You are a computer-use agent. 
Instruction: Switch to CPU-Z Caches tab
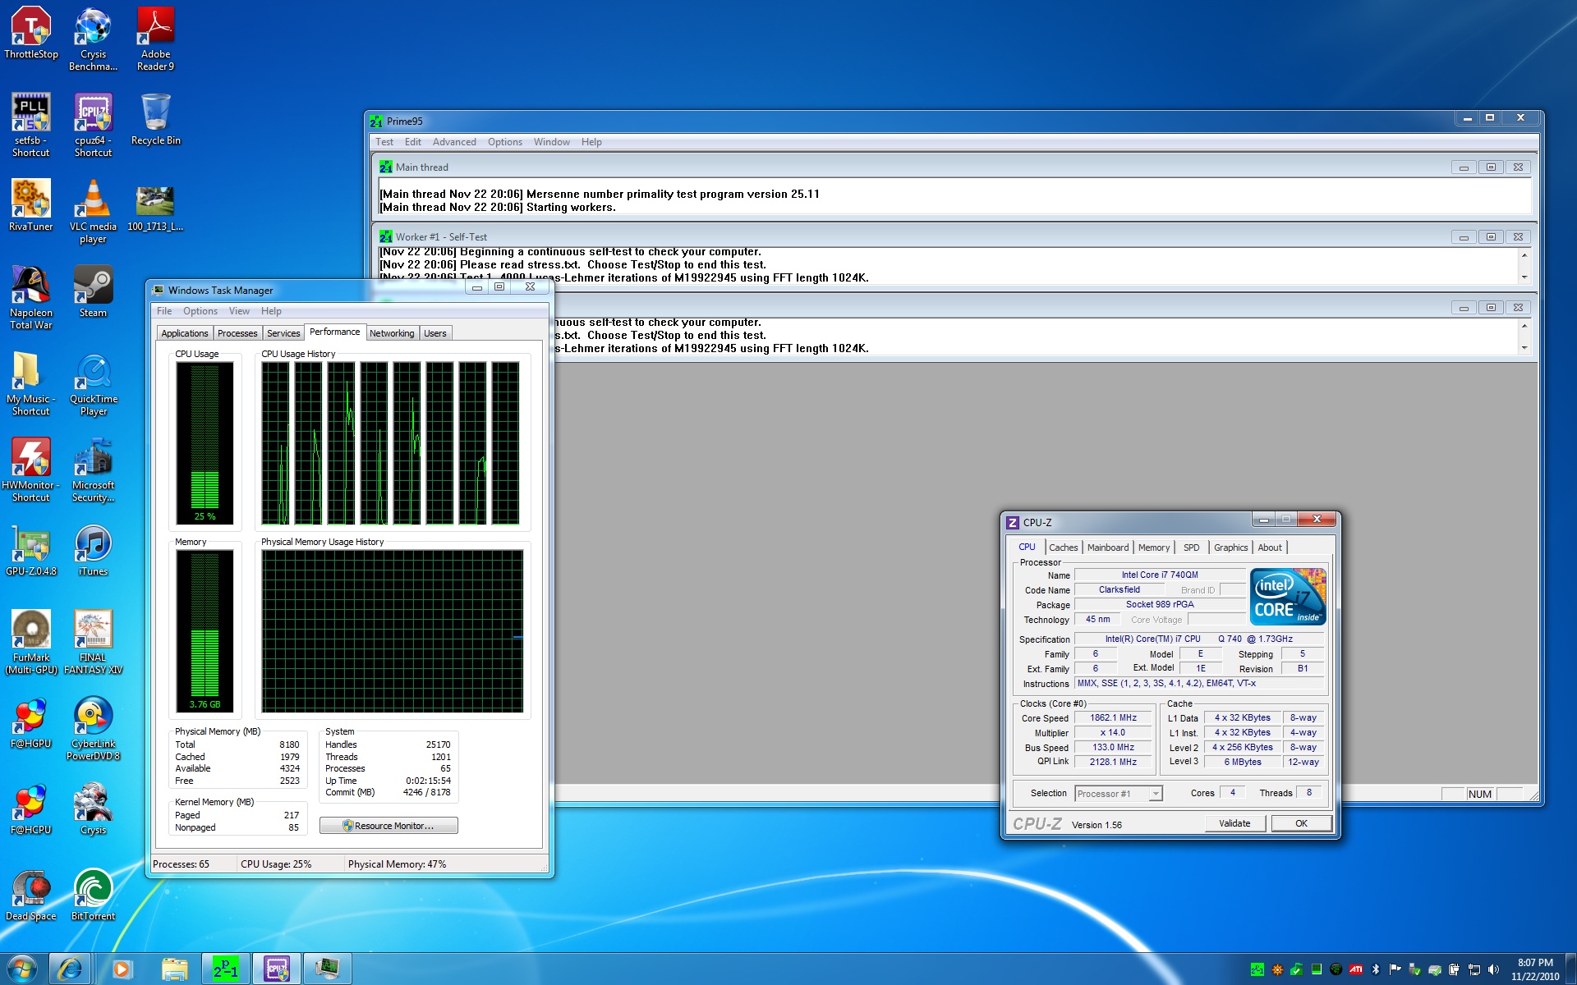click(x=1063, y=547)
